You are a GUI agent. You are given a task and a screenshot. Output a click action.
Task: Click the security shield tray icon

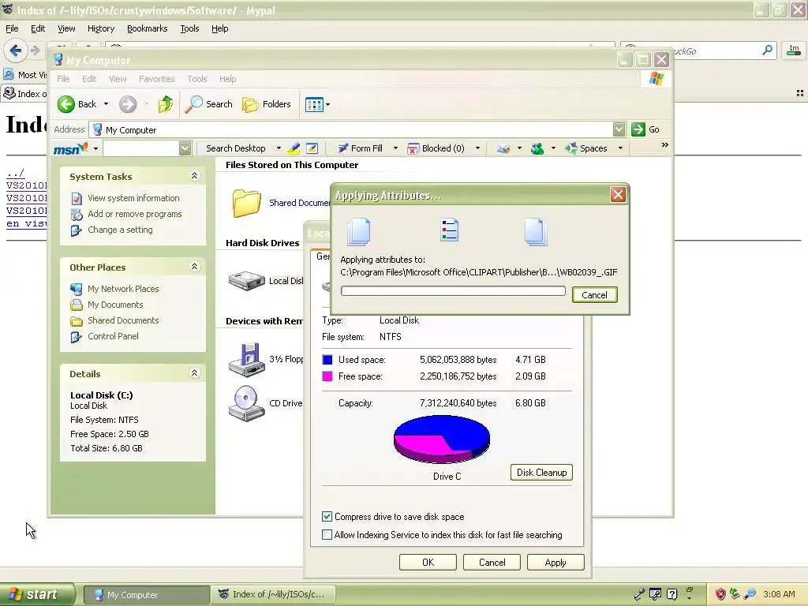pyautogui.click(x=720, y=594)
